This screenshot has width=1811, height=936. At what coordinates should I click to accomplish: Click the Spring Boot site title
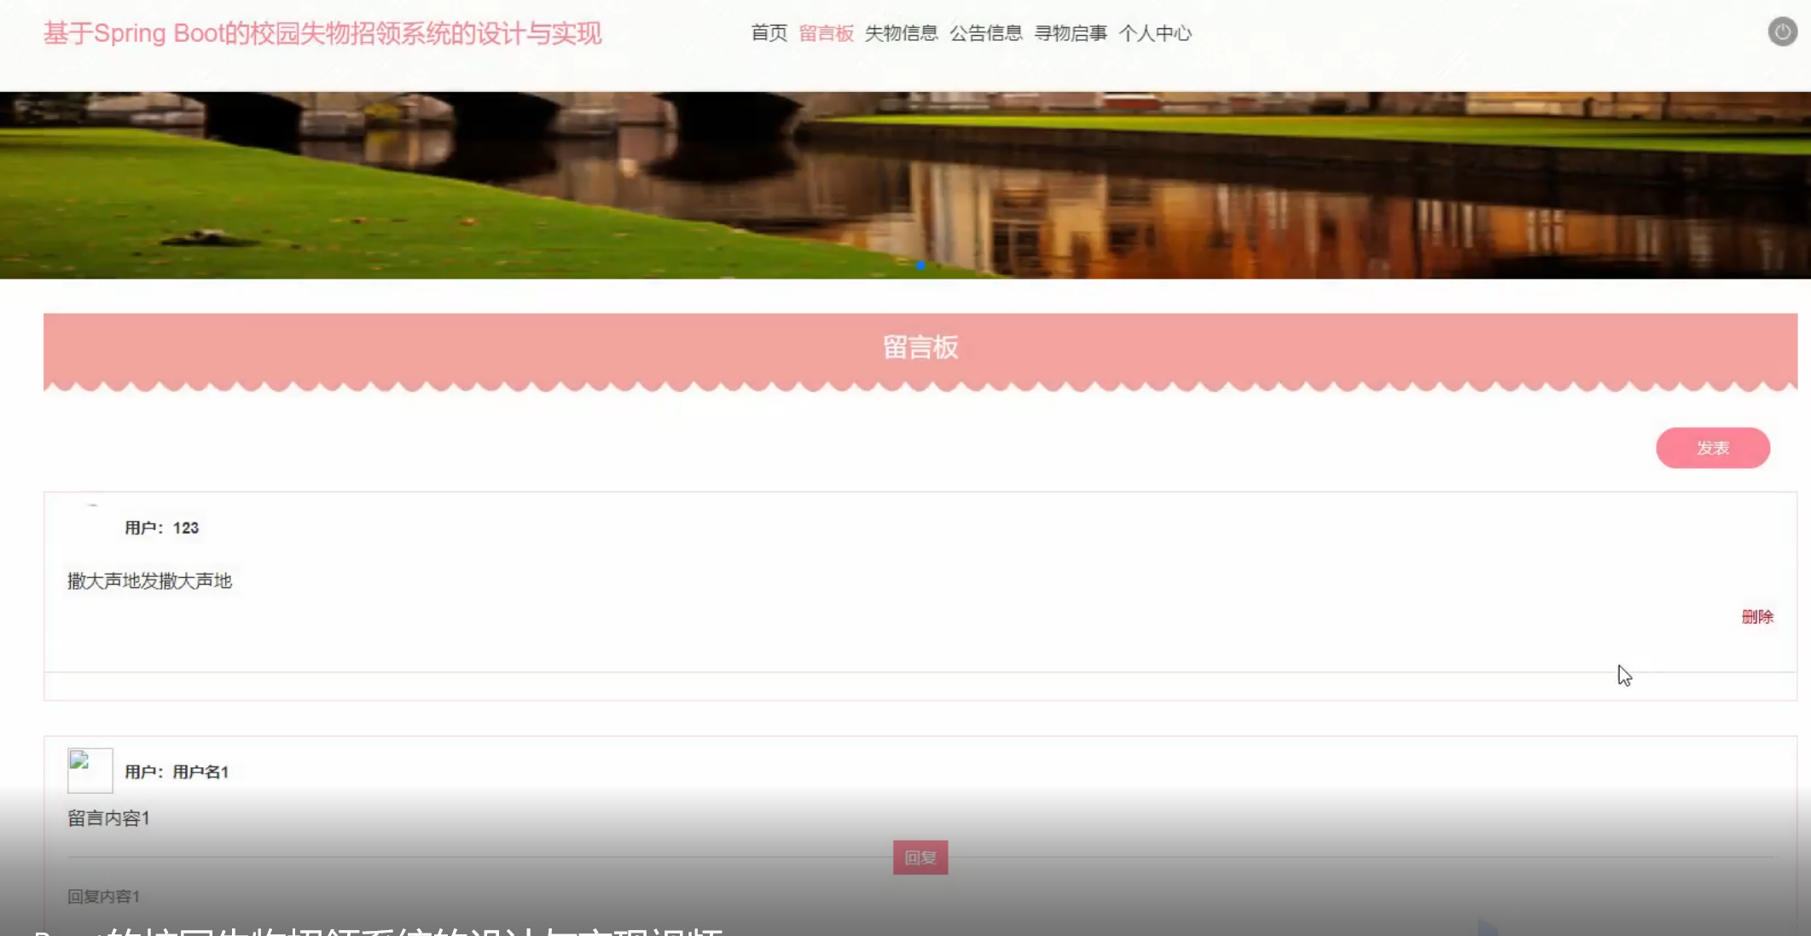click(x=322, y=33)
